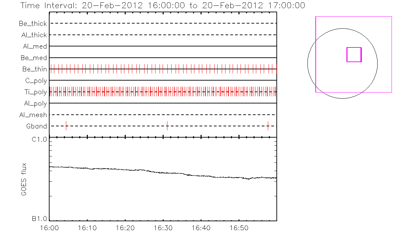Click the C1.0 flux level label
Viewport: 410px width, 239px height.
click(39, 139)
